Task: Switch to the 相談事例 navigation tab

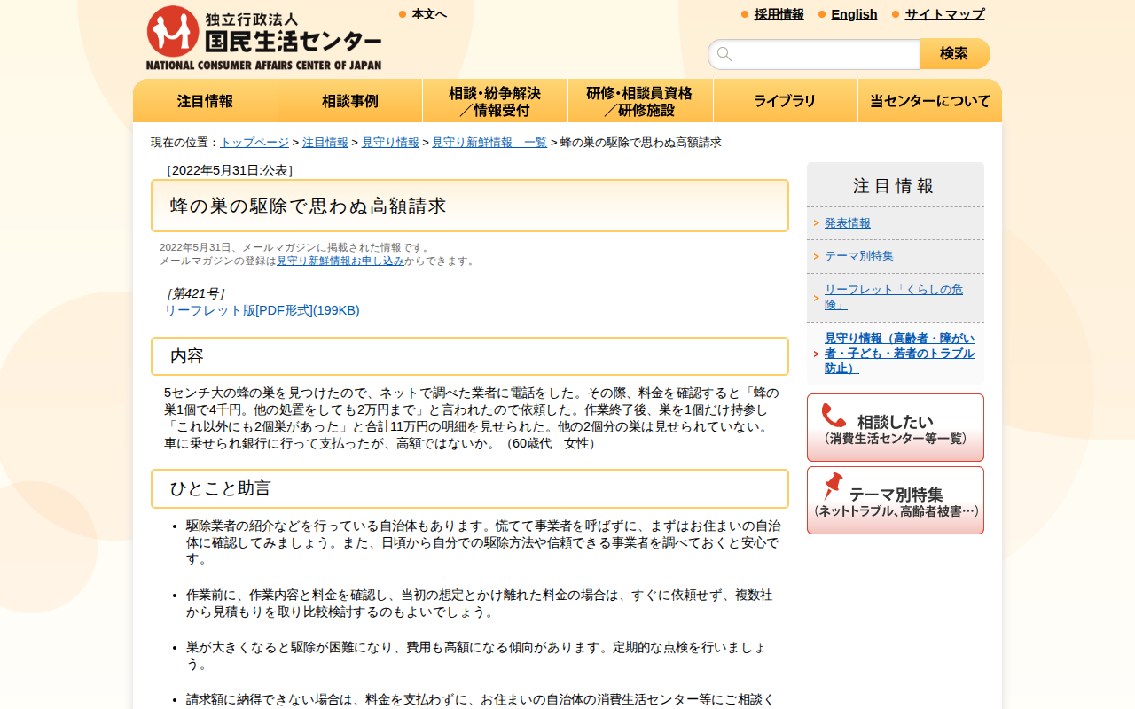Action: [x=349, y=100]
